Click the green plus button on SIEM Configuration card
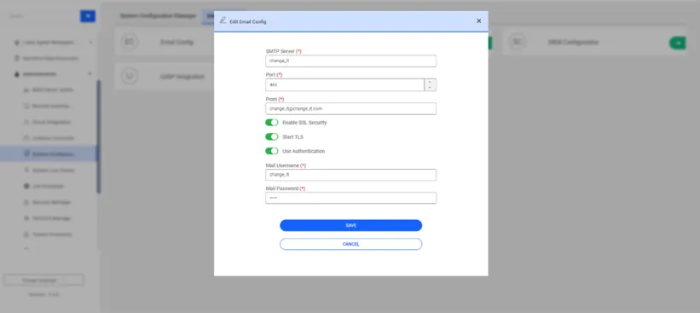700x313 pixels. click(677, 43)
